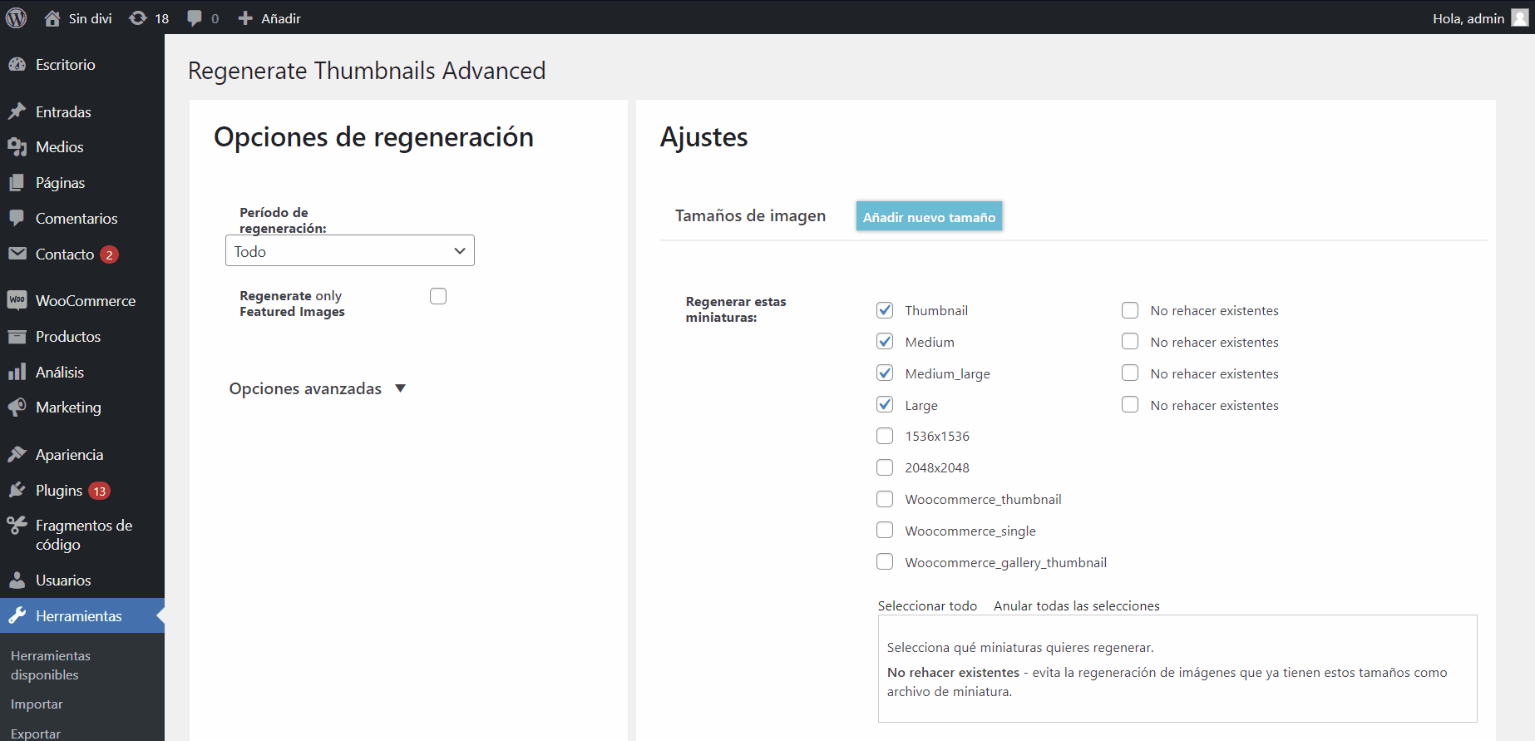Click the WordPress logo icon
This screenshot has width=1535, height=741.
(x=17, y=17)
